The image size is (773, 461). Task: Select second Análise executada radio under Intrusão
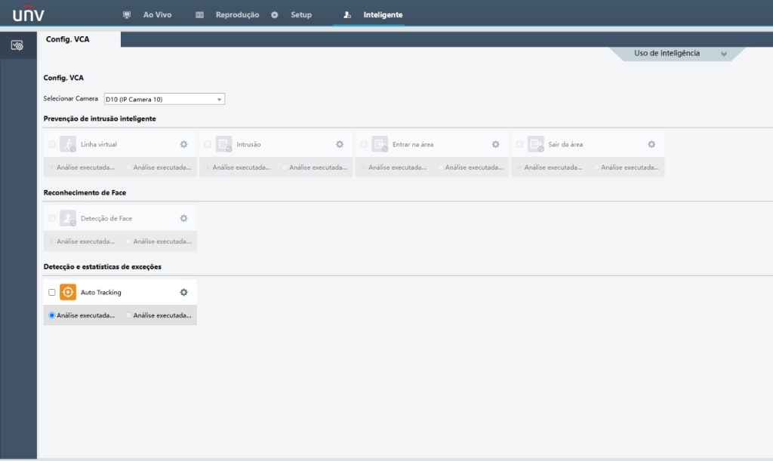(285, 167)
